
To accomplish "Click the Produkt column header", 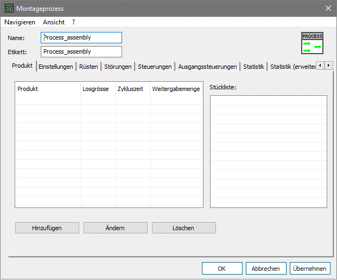I will pos(48,89).
